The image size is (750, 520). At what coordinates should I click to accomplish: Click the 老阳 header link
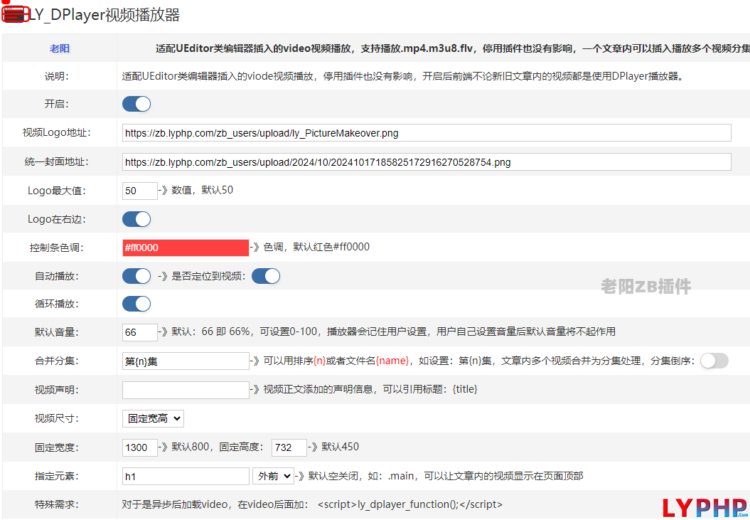pyautogui.click(x=60, y=48)
